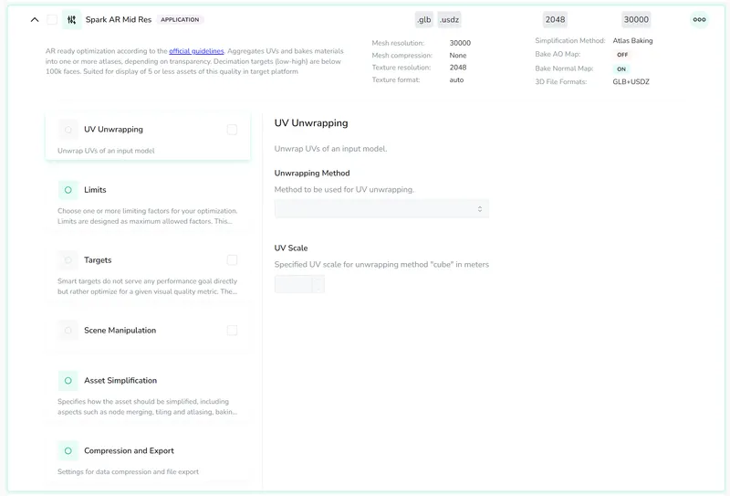
Task: Click the Limits green circle icon
Action: 68,190
